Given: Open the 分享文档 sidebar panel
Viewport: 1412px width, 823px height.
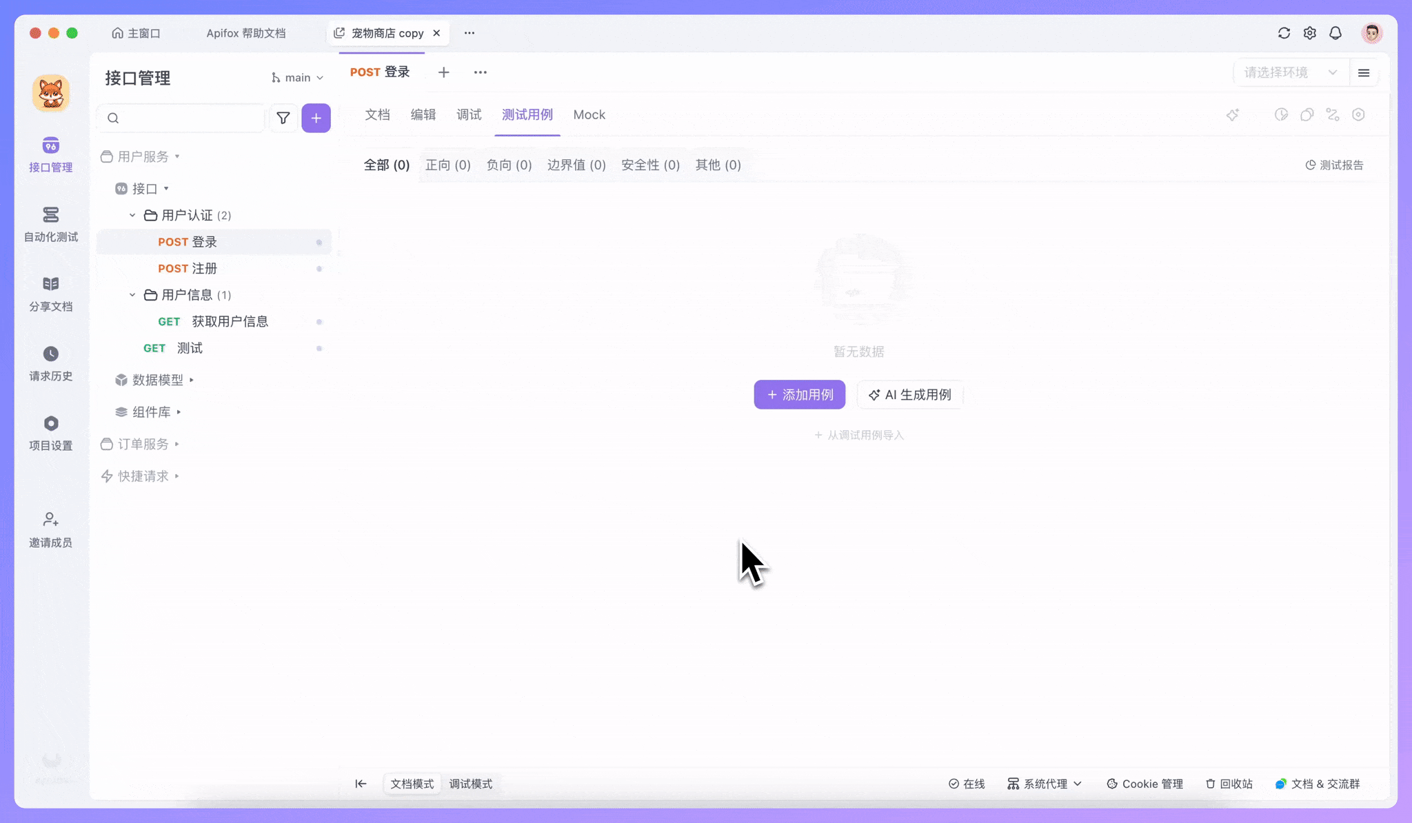Looking at the screenshot, I should point(50,293).
